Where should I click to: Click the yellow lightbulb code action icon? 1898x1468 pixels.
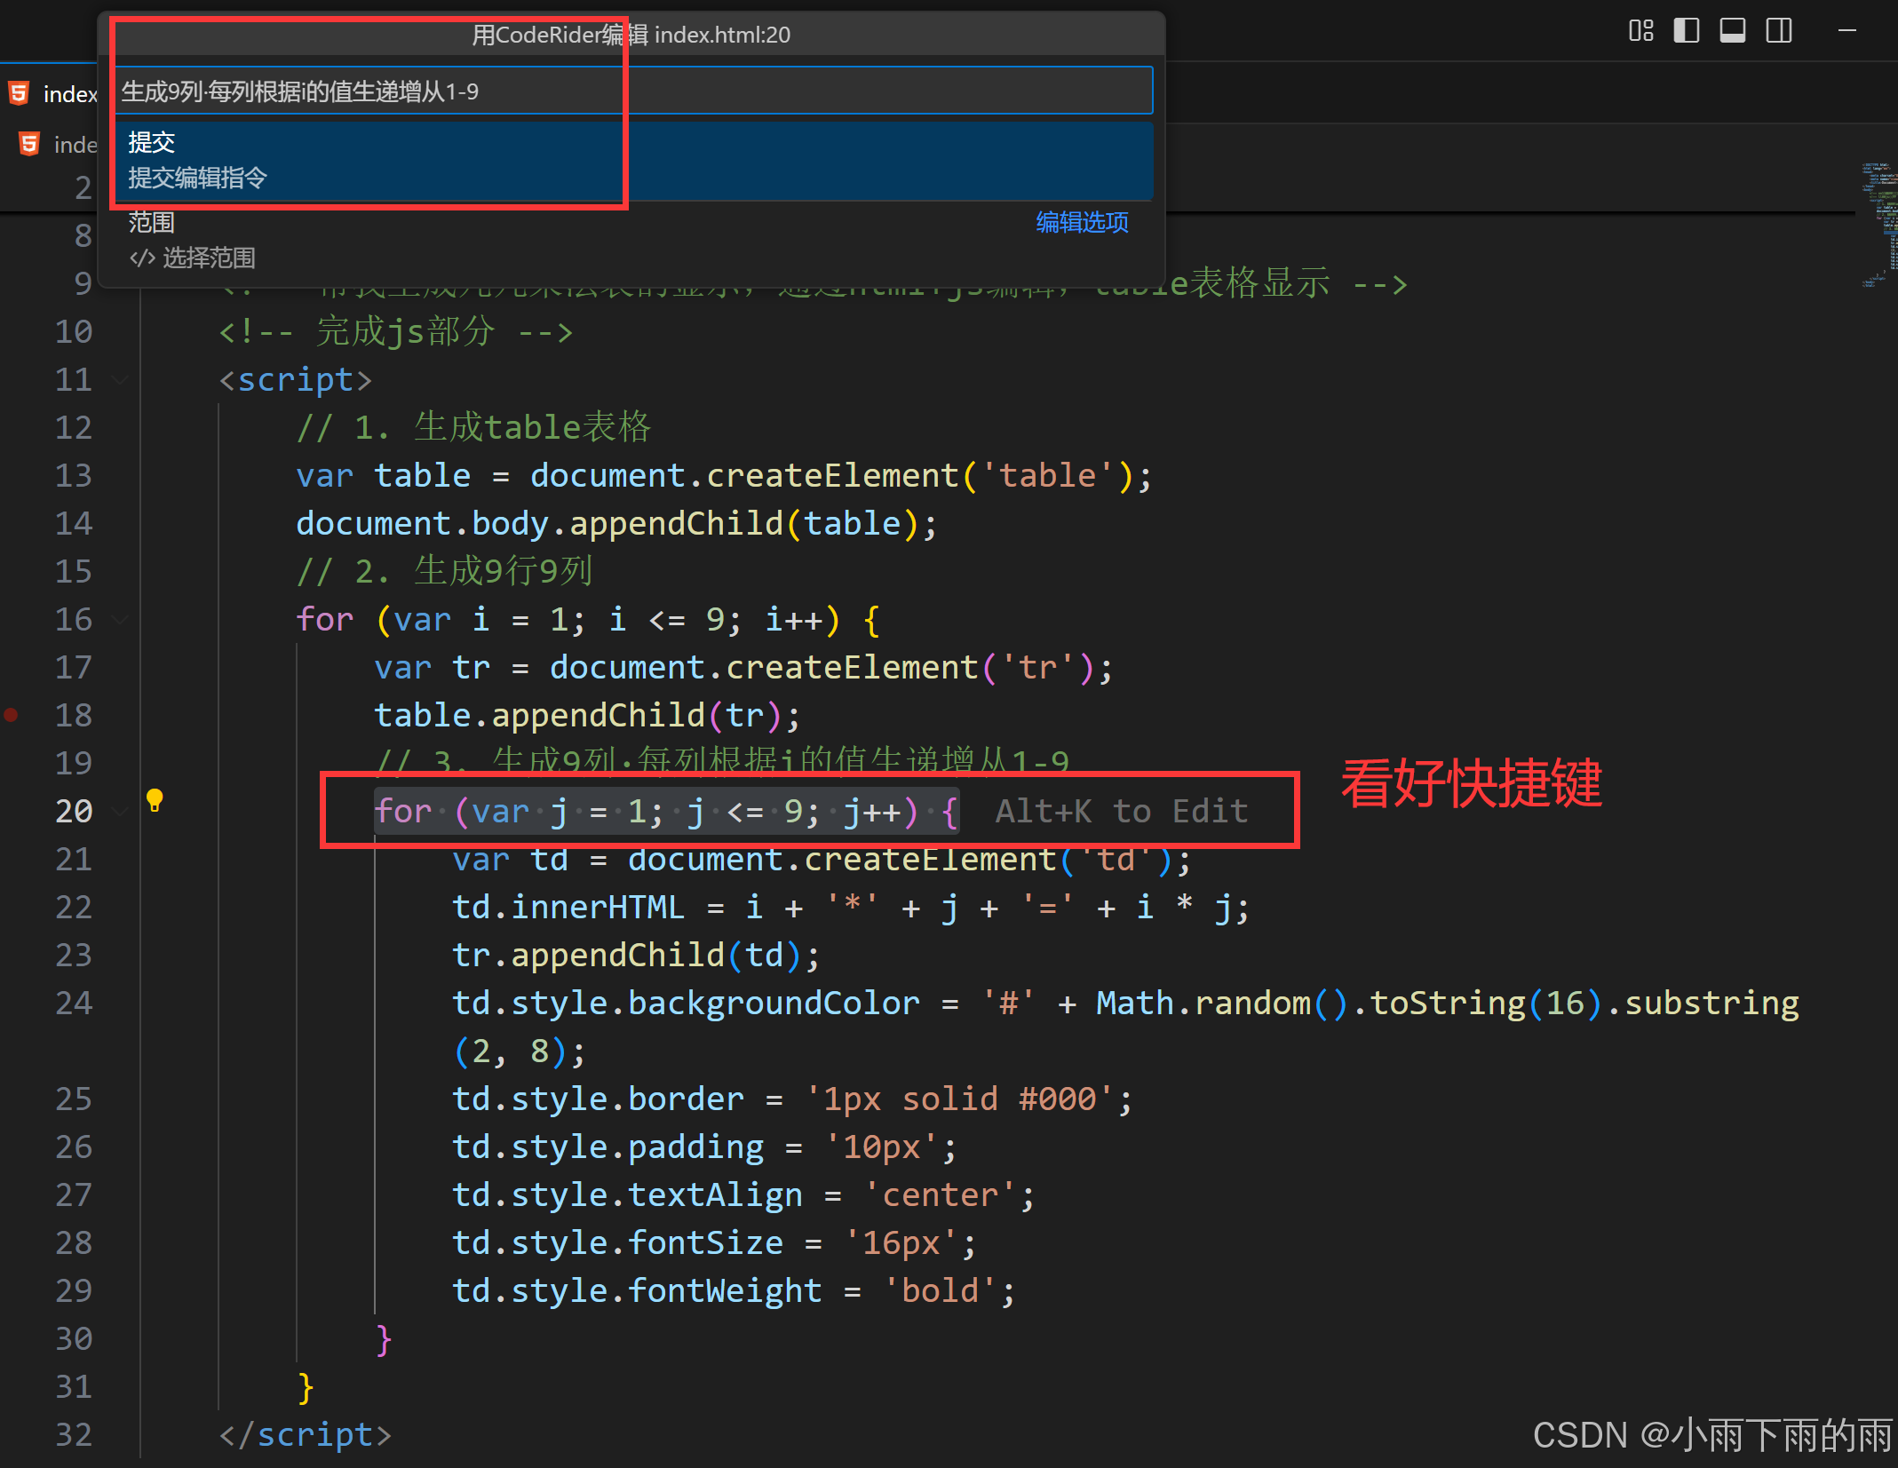click(155, 800)
